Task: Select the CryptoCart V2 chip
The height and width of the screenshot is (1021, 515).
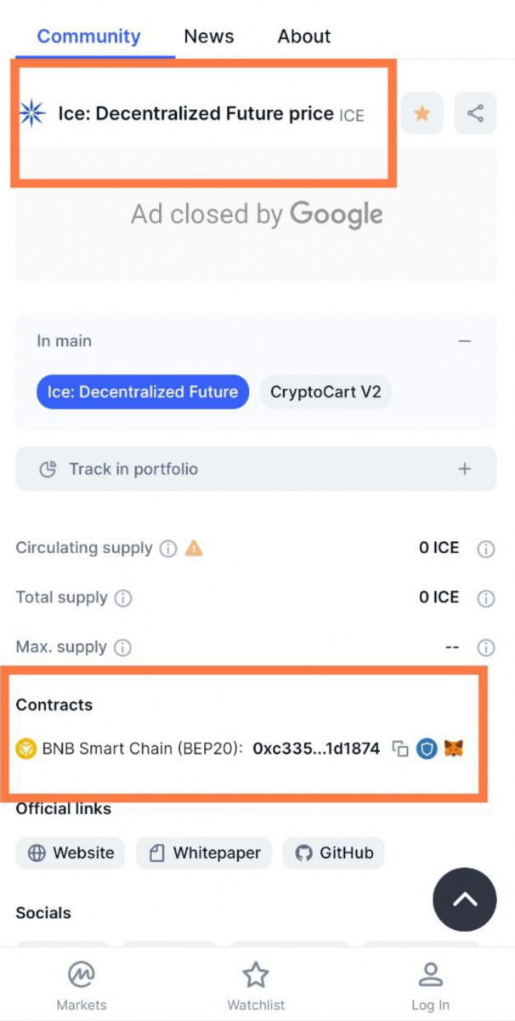Action: (325, 392)
